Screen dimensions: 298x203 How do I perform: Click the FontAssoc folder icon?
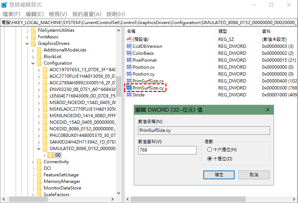tap(33, 37)
